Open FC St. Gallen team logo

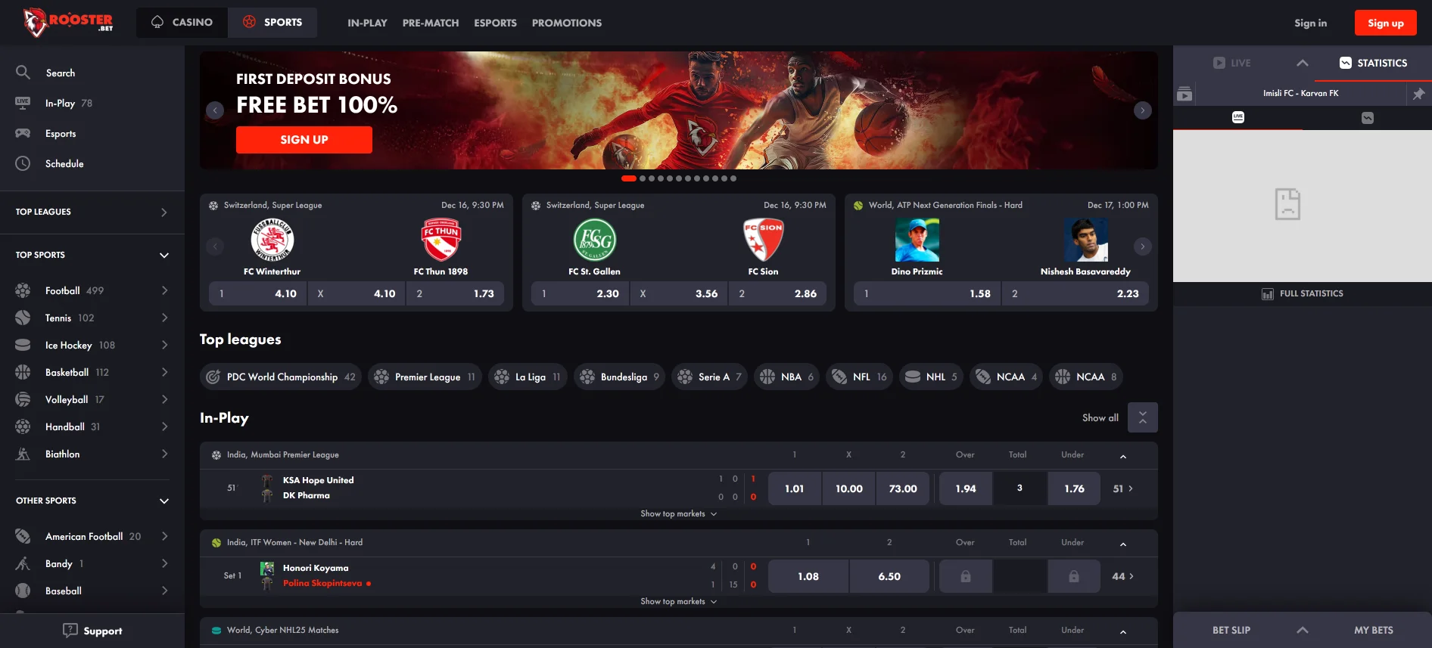click(594, 240)
